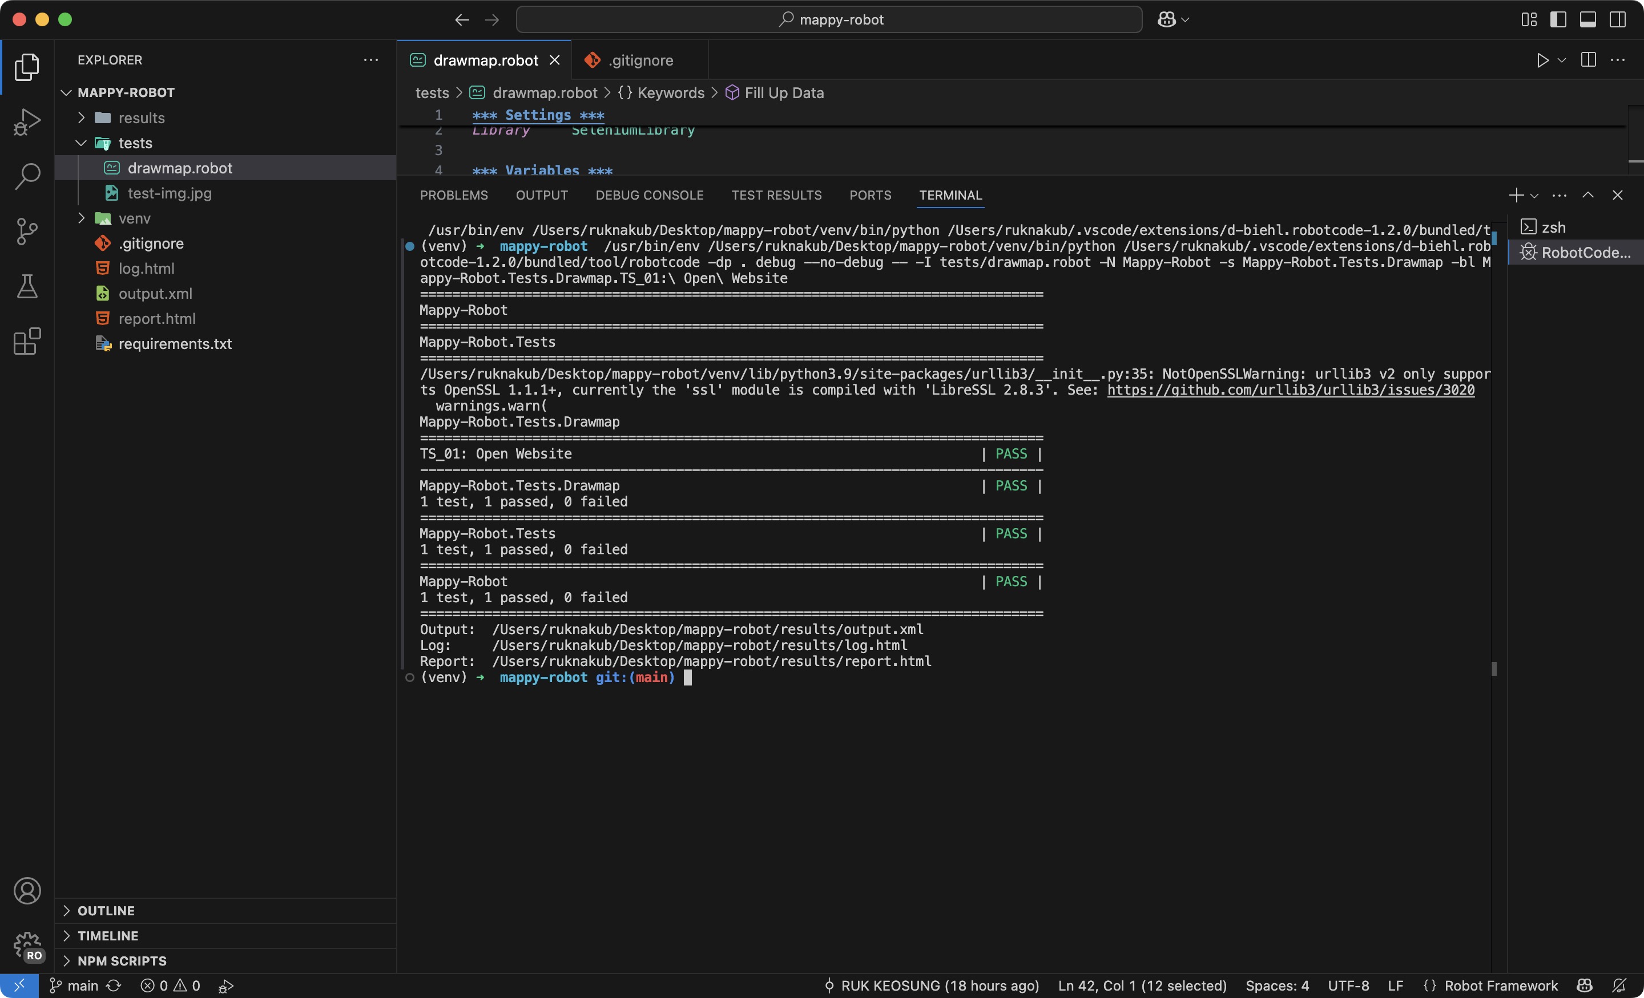Toggle the bottom panel visibility
The height and width of the screenshot is (998, 1644).
point(1588,20)
